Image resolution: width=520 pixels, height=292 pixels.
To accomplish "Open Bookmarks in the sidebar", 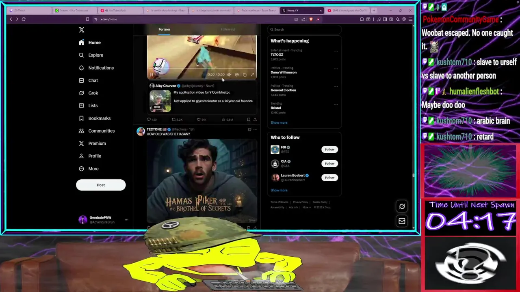I will (x=95, y=118).
